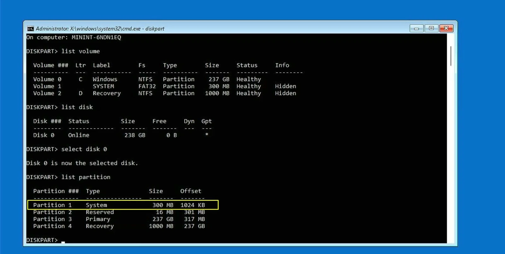Click the 'Offset' column header

click(x=191, y=191)
